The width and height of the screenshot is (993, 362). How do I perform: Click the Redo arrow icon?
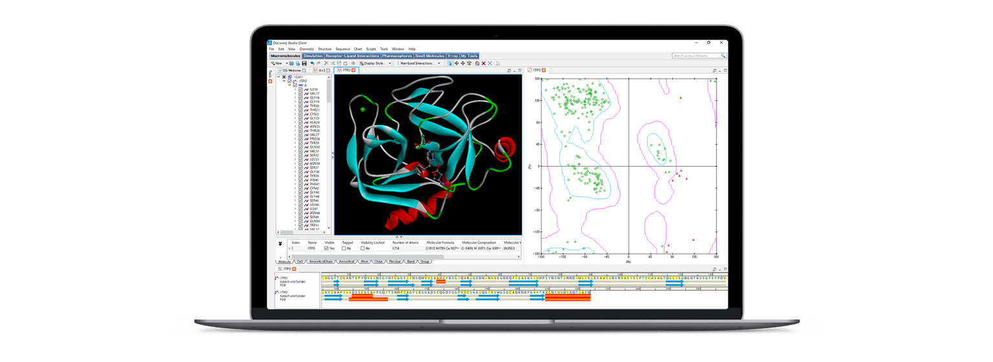click(x=318, y=63)
